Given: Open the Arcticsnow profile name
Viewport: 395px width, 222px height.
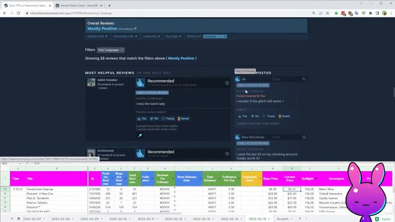Looking at the screenshot, I should 106,150.
